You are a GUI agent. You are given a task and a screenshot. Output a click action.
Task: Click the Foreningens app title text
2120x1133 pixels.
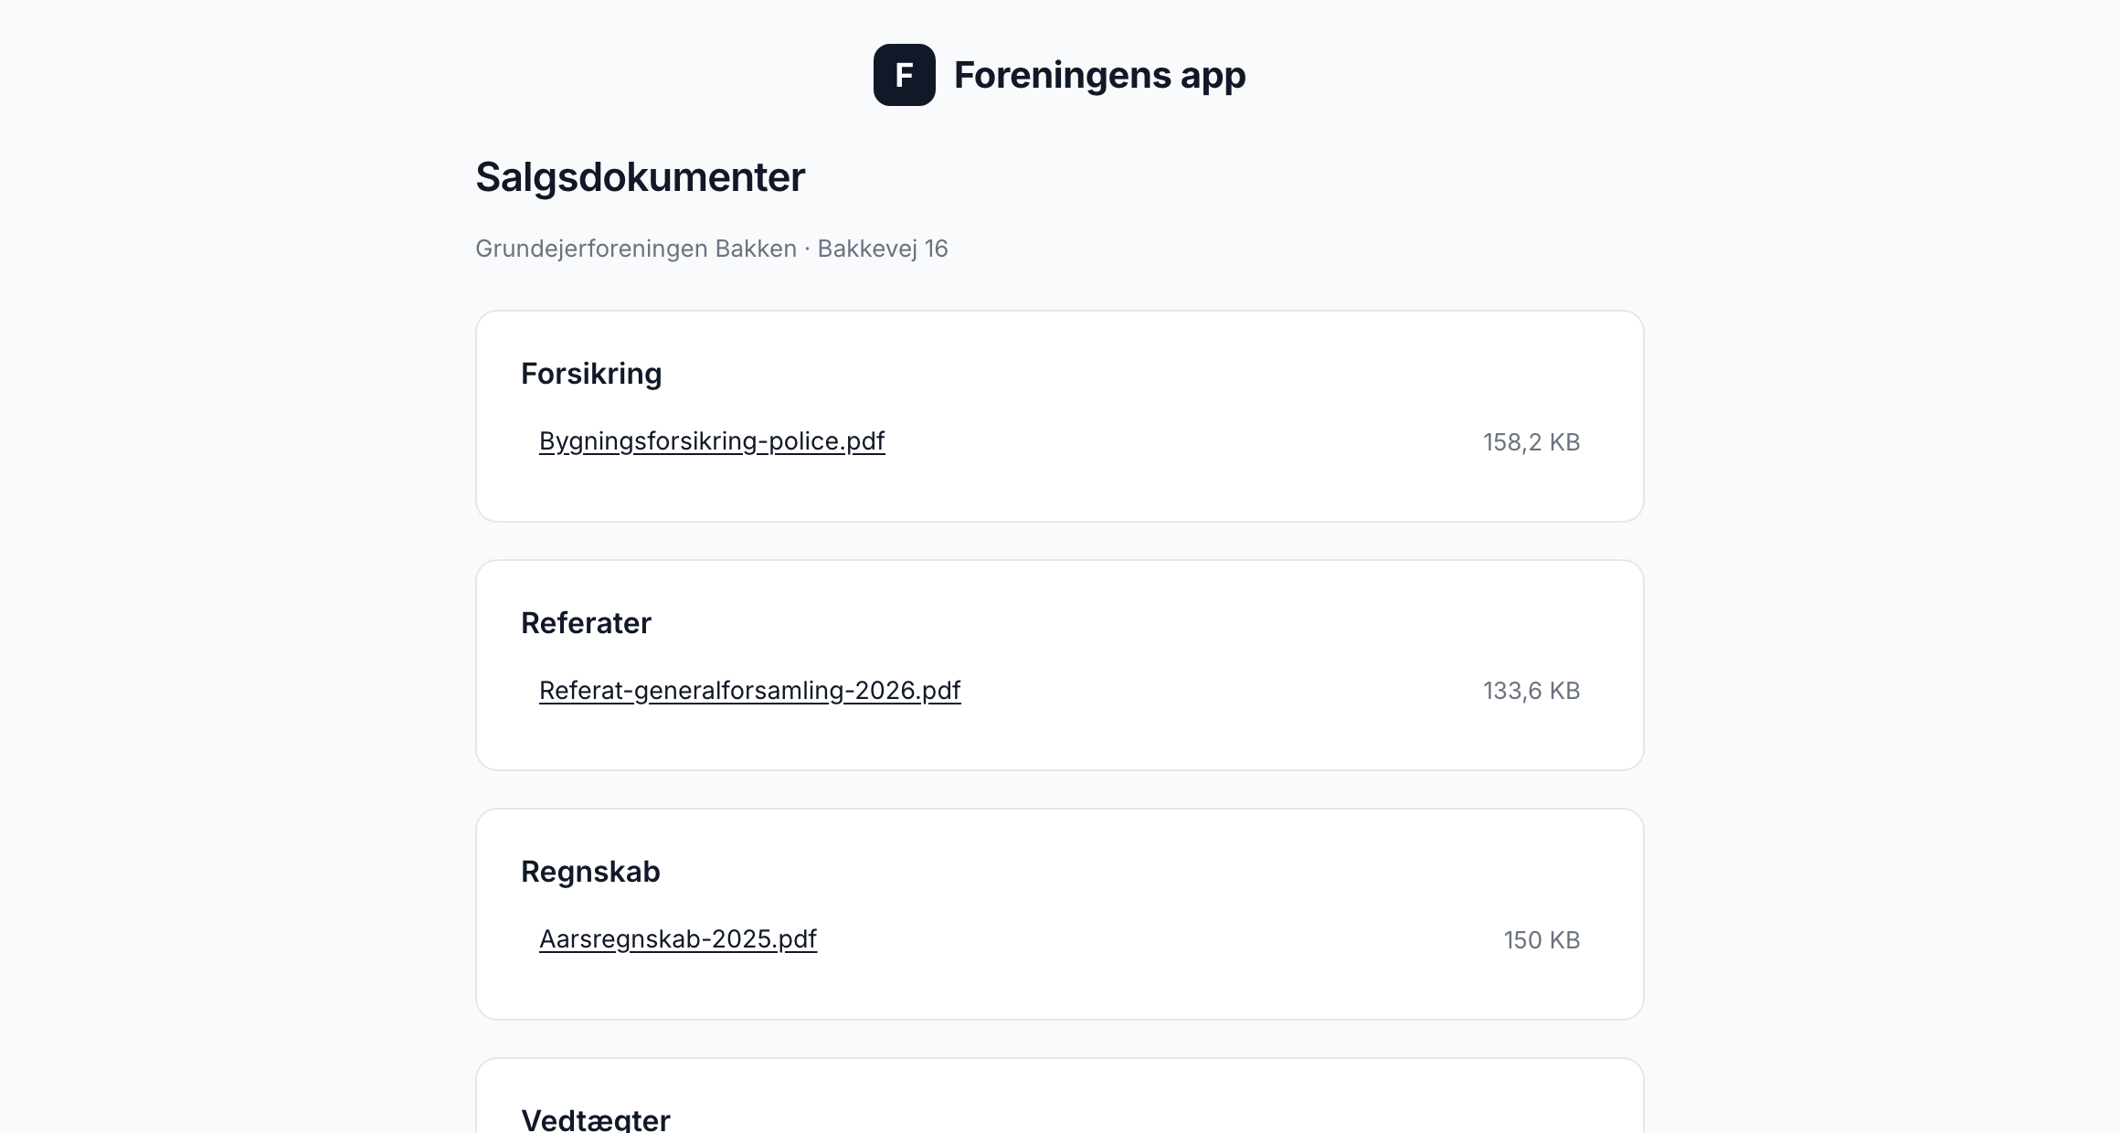point(1099,75)
